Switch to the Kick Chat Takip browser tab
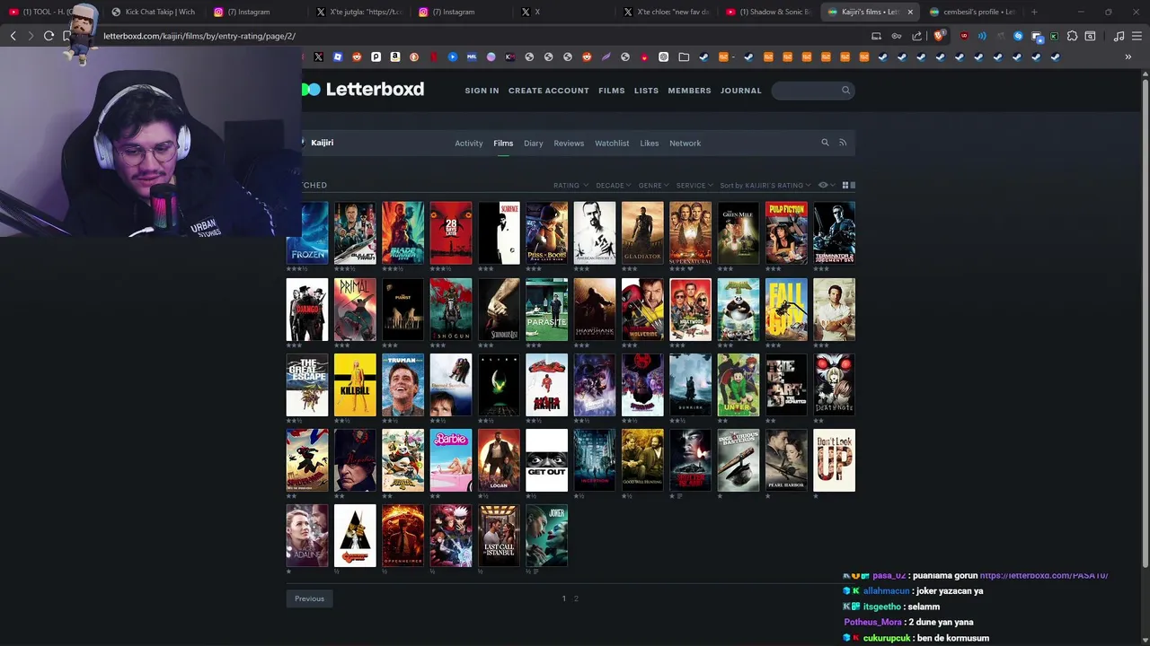Image resolution: width=1150 pixels, height=646 pixels. click(153, 12)
